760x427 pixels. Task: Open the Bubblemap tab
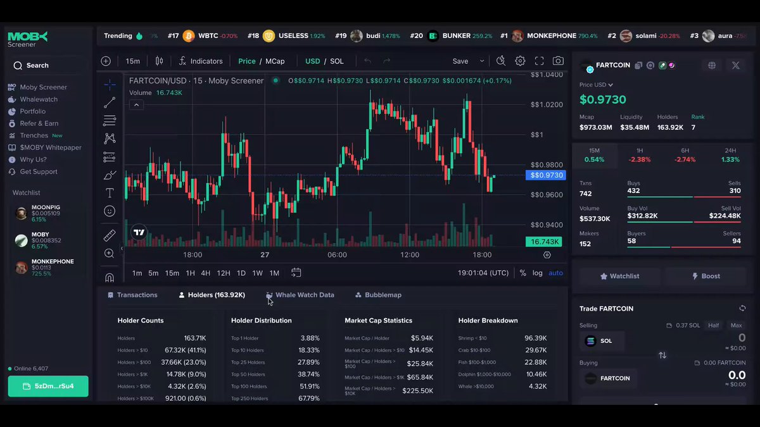378,295
